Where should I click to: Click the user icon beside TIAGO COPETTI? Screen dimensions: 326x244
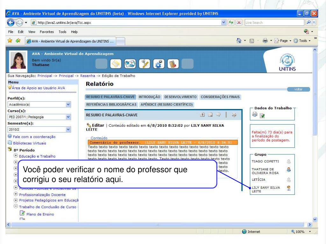[289, 161]
